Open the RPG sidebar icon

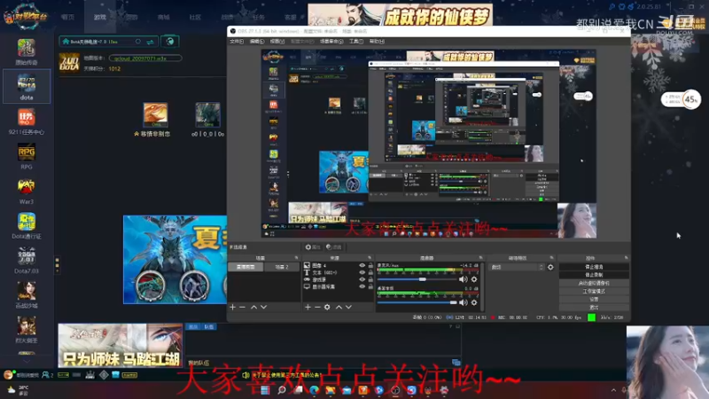27,153
